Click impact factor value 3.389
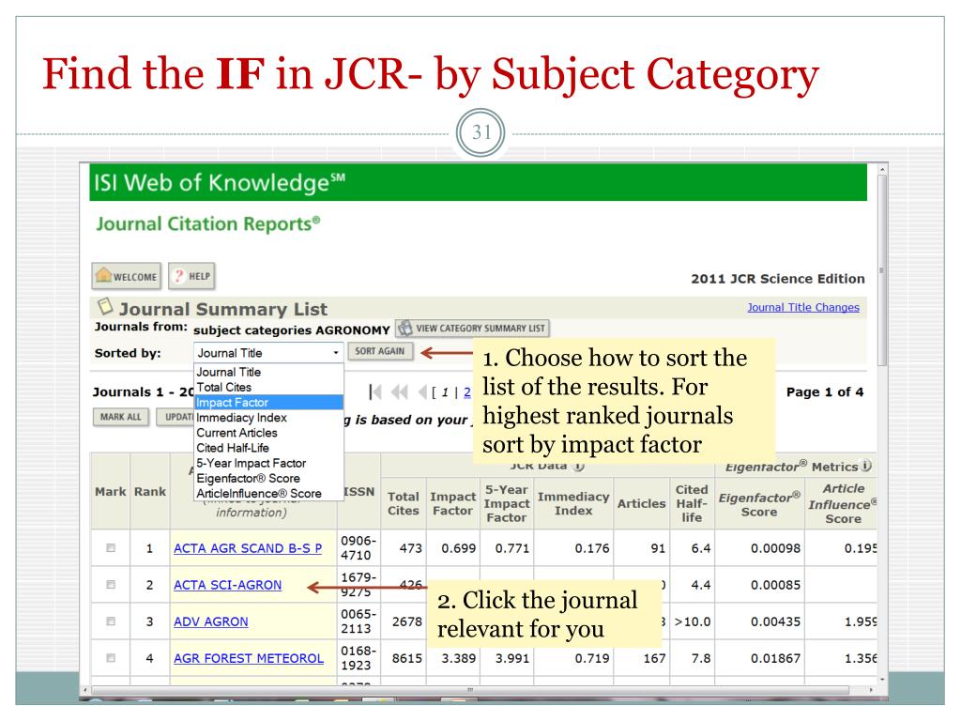This screenshot has width=961, height=721. pos(458,658)
